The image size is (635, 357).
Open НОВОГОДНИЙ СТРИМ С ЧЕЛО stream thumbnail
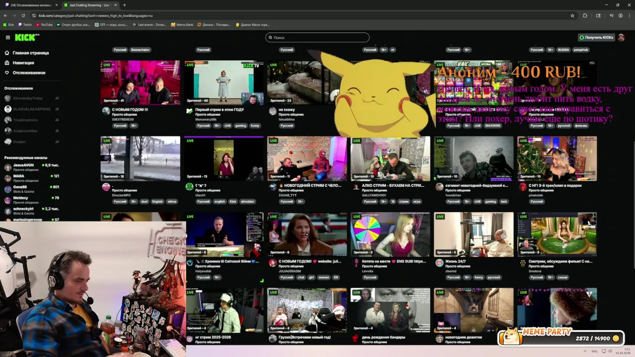click(307, 159)
